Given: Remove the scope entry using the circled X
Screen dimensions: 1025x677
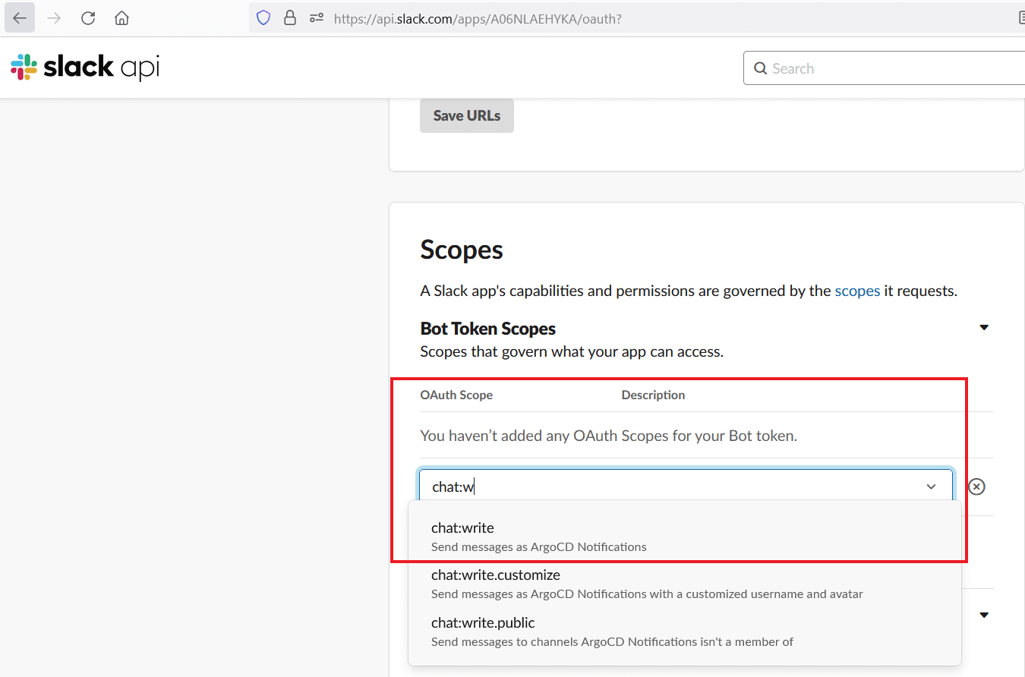Looking at the screenshot, I should pos(976,486).
